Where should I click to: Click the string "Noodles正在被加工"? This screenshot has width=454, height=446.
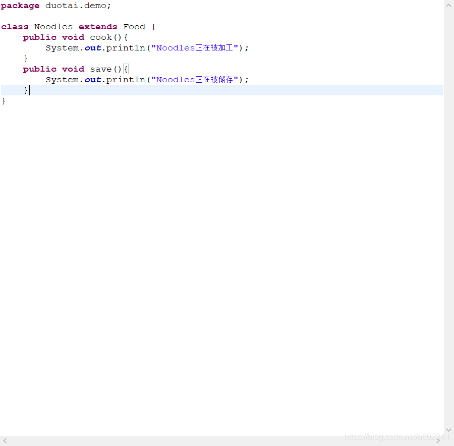click(x=195, y=48)
